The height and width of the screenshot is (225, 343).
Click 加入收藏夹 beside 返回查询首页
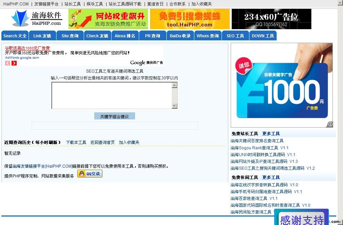pos(129,142)
